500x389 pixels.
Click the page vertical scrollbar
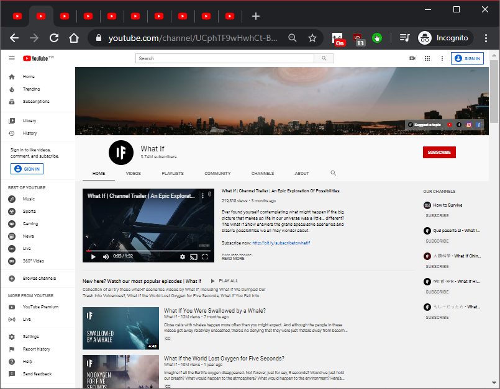coord(494,91)
